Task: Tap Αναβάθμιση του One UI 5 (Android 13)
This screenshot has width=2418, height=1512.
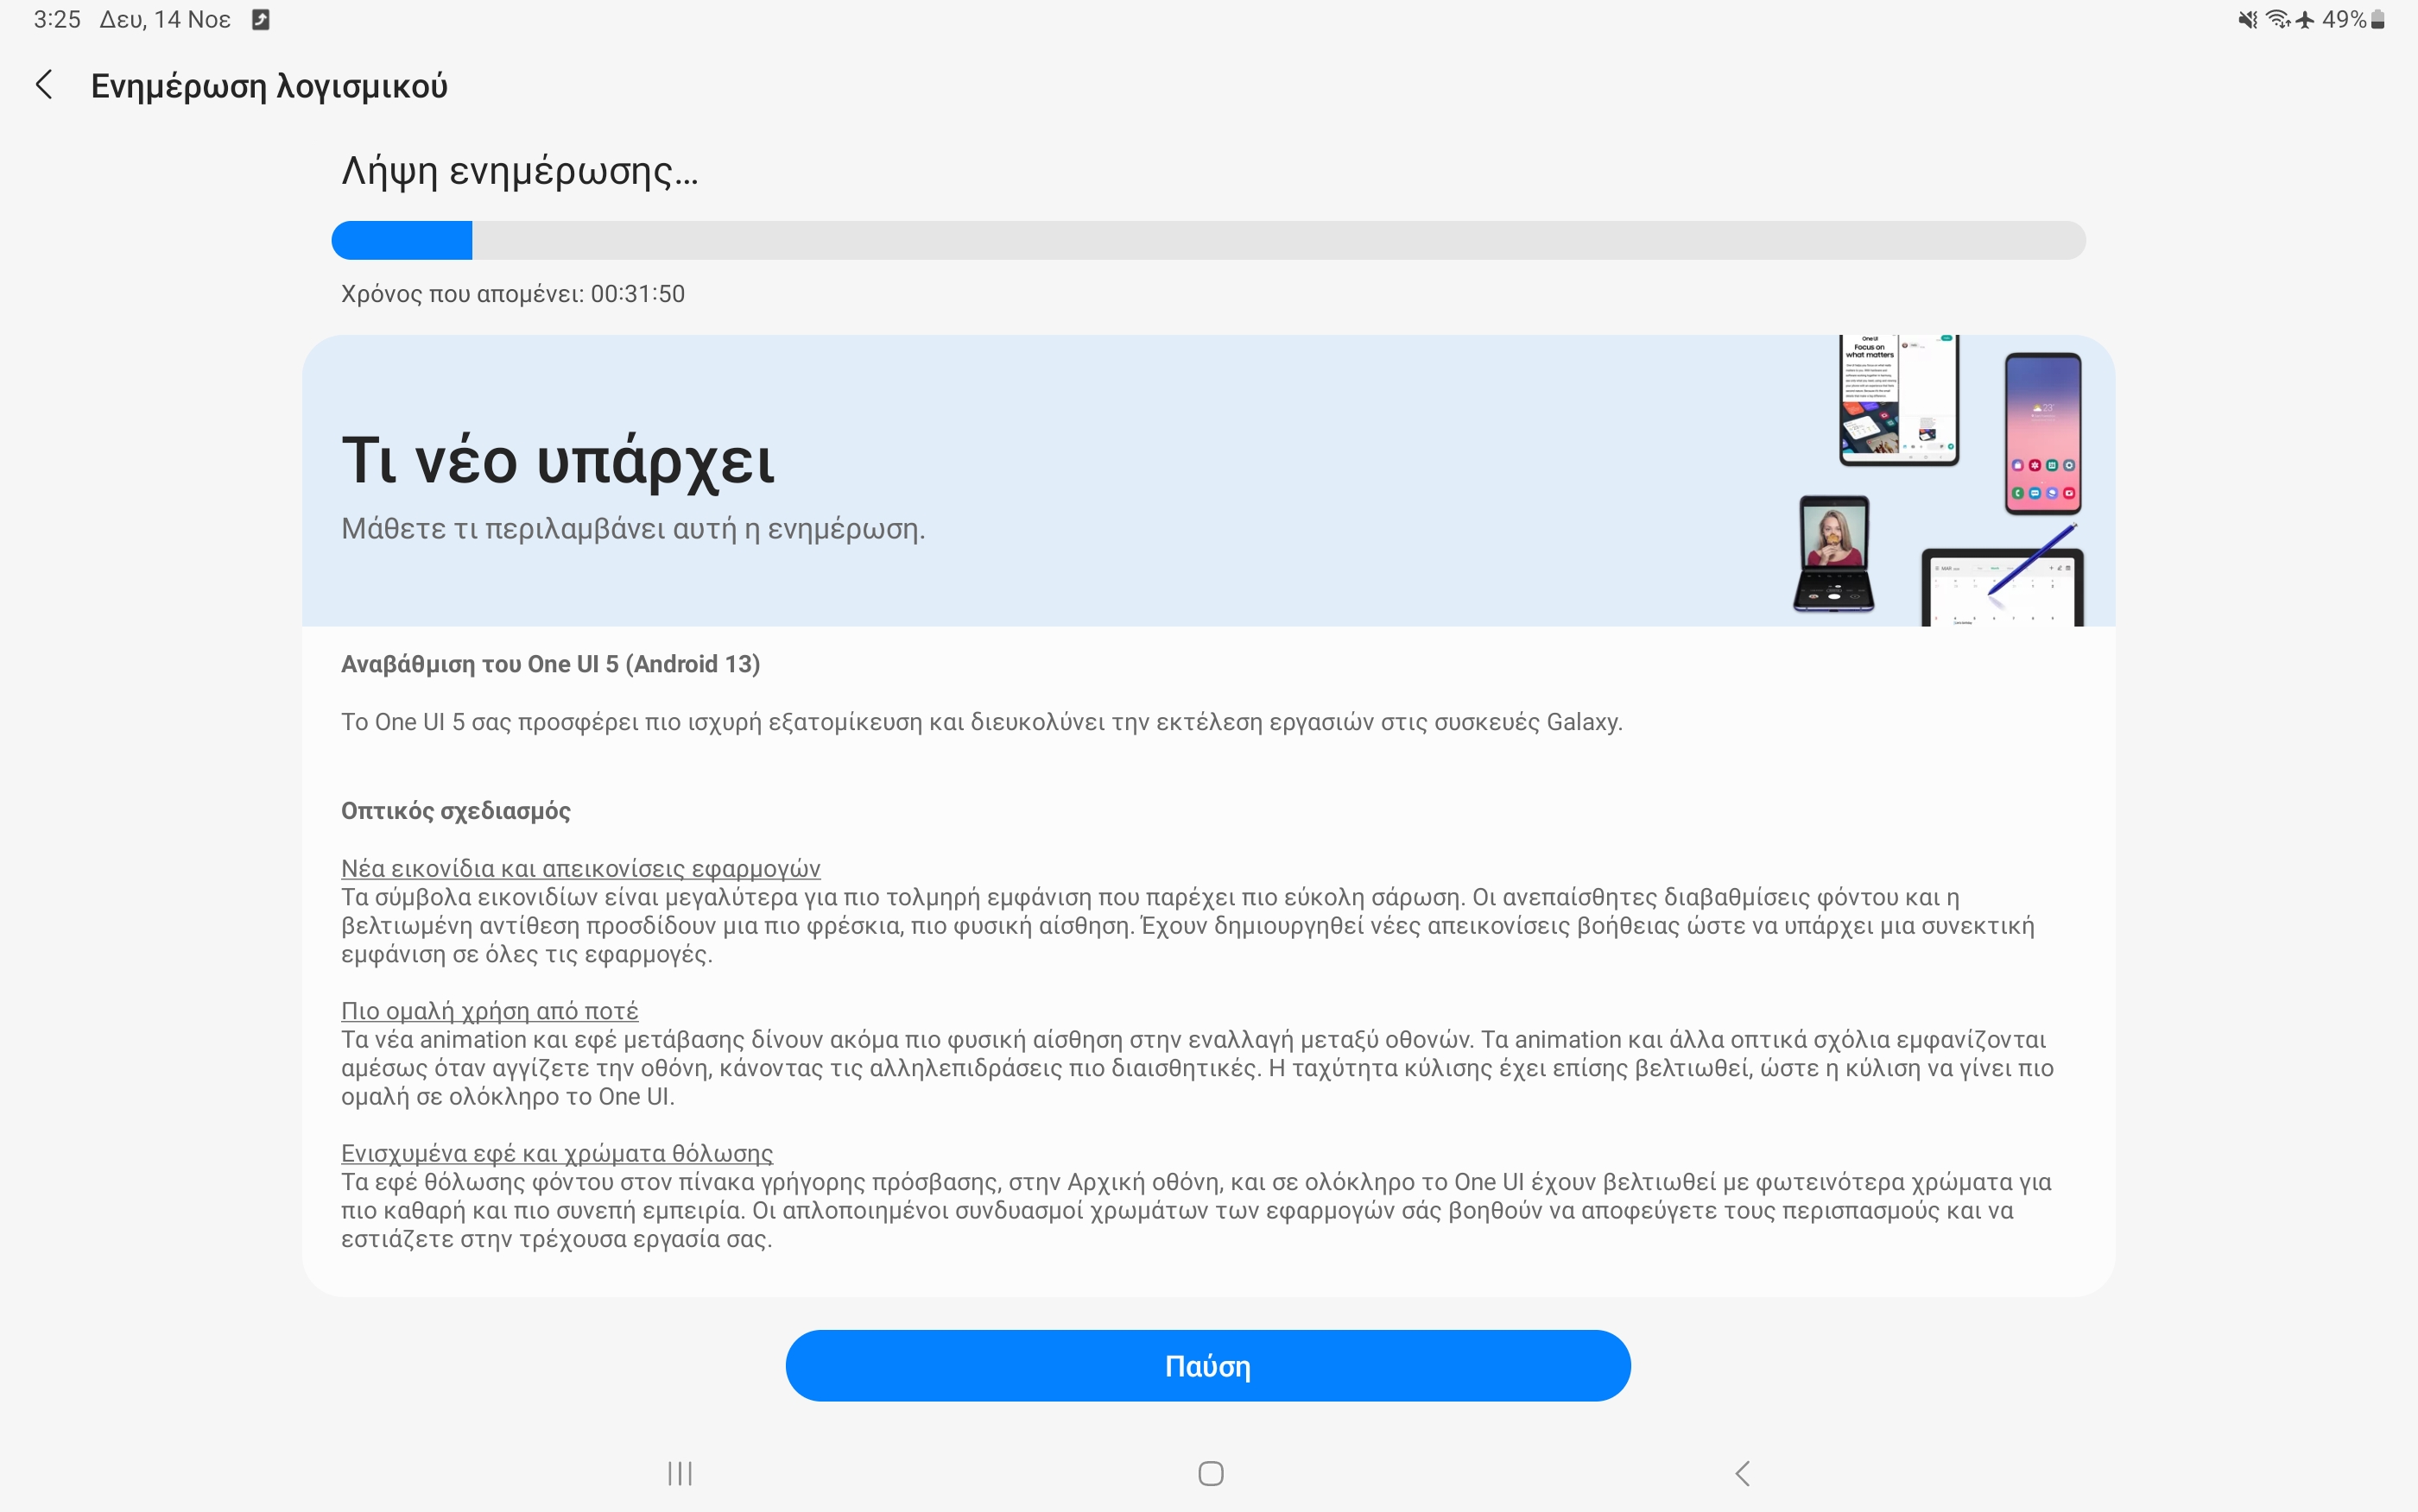Action: pos(550,664)
